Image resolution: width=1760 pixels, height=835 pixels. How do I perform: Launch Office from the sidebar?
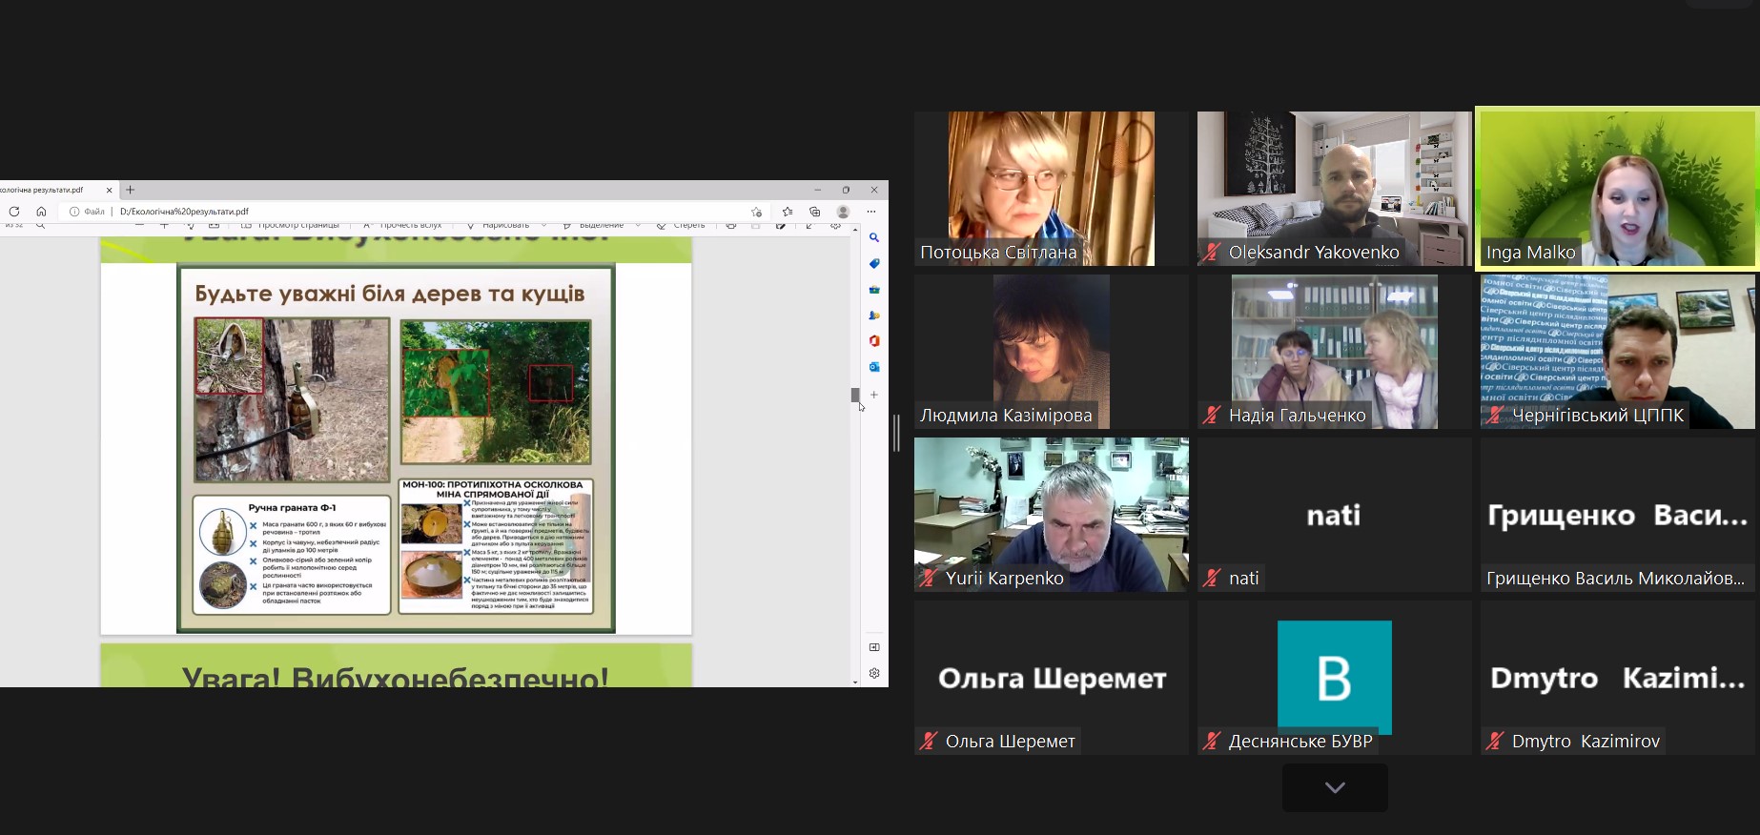pyautogui.click(x=874, y=340)
